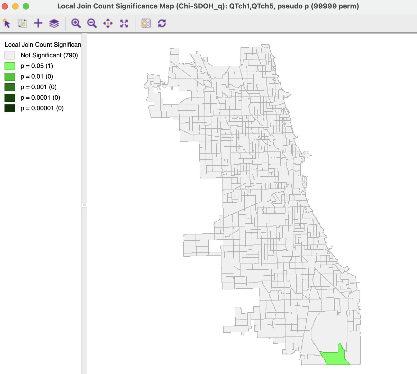Image resolution: width=417 pixels, height=374 pixels.
Task: Click the invert selection icon
Action: [22, 23]
